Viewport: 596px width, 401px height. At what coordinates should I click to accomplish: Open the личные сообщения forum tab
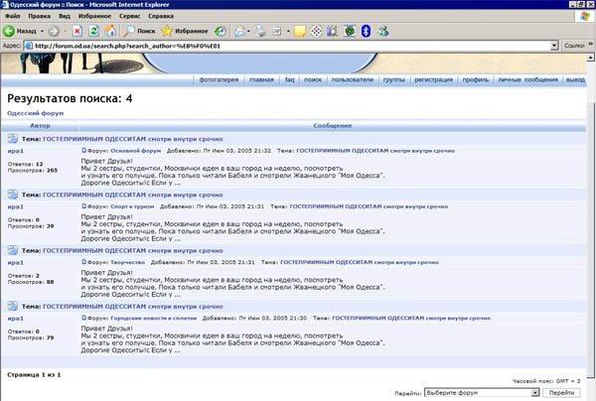point(526,77)
